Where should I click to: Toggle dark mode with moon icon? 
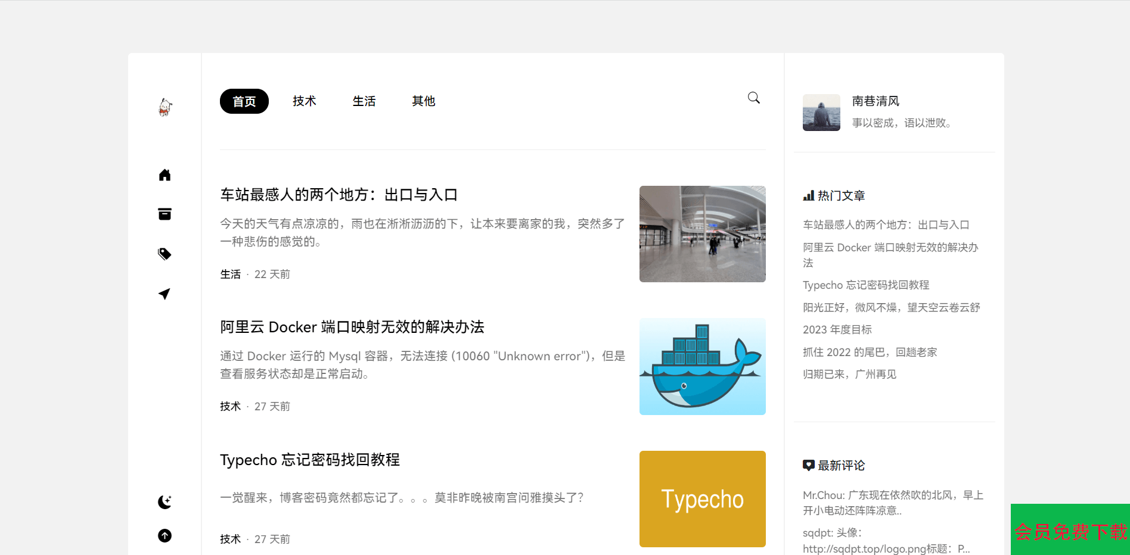[x=165, y=502]
